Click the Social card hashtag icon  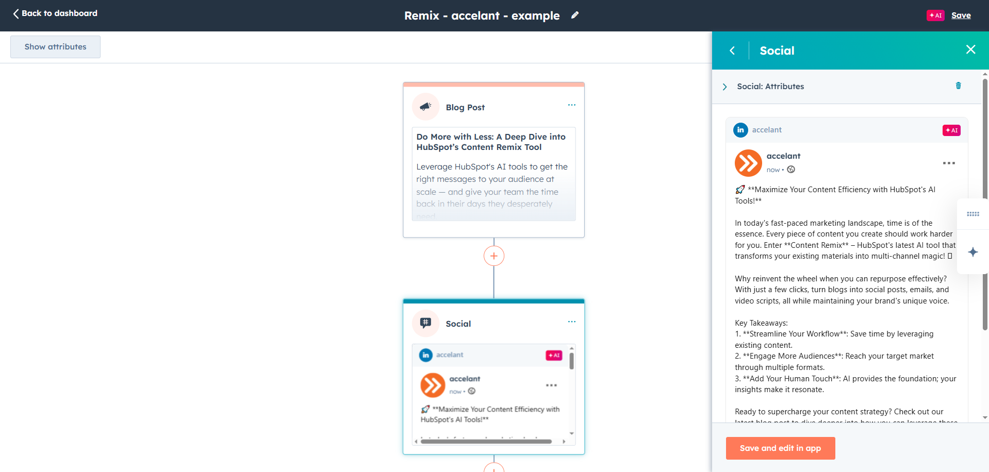425,323
